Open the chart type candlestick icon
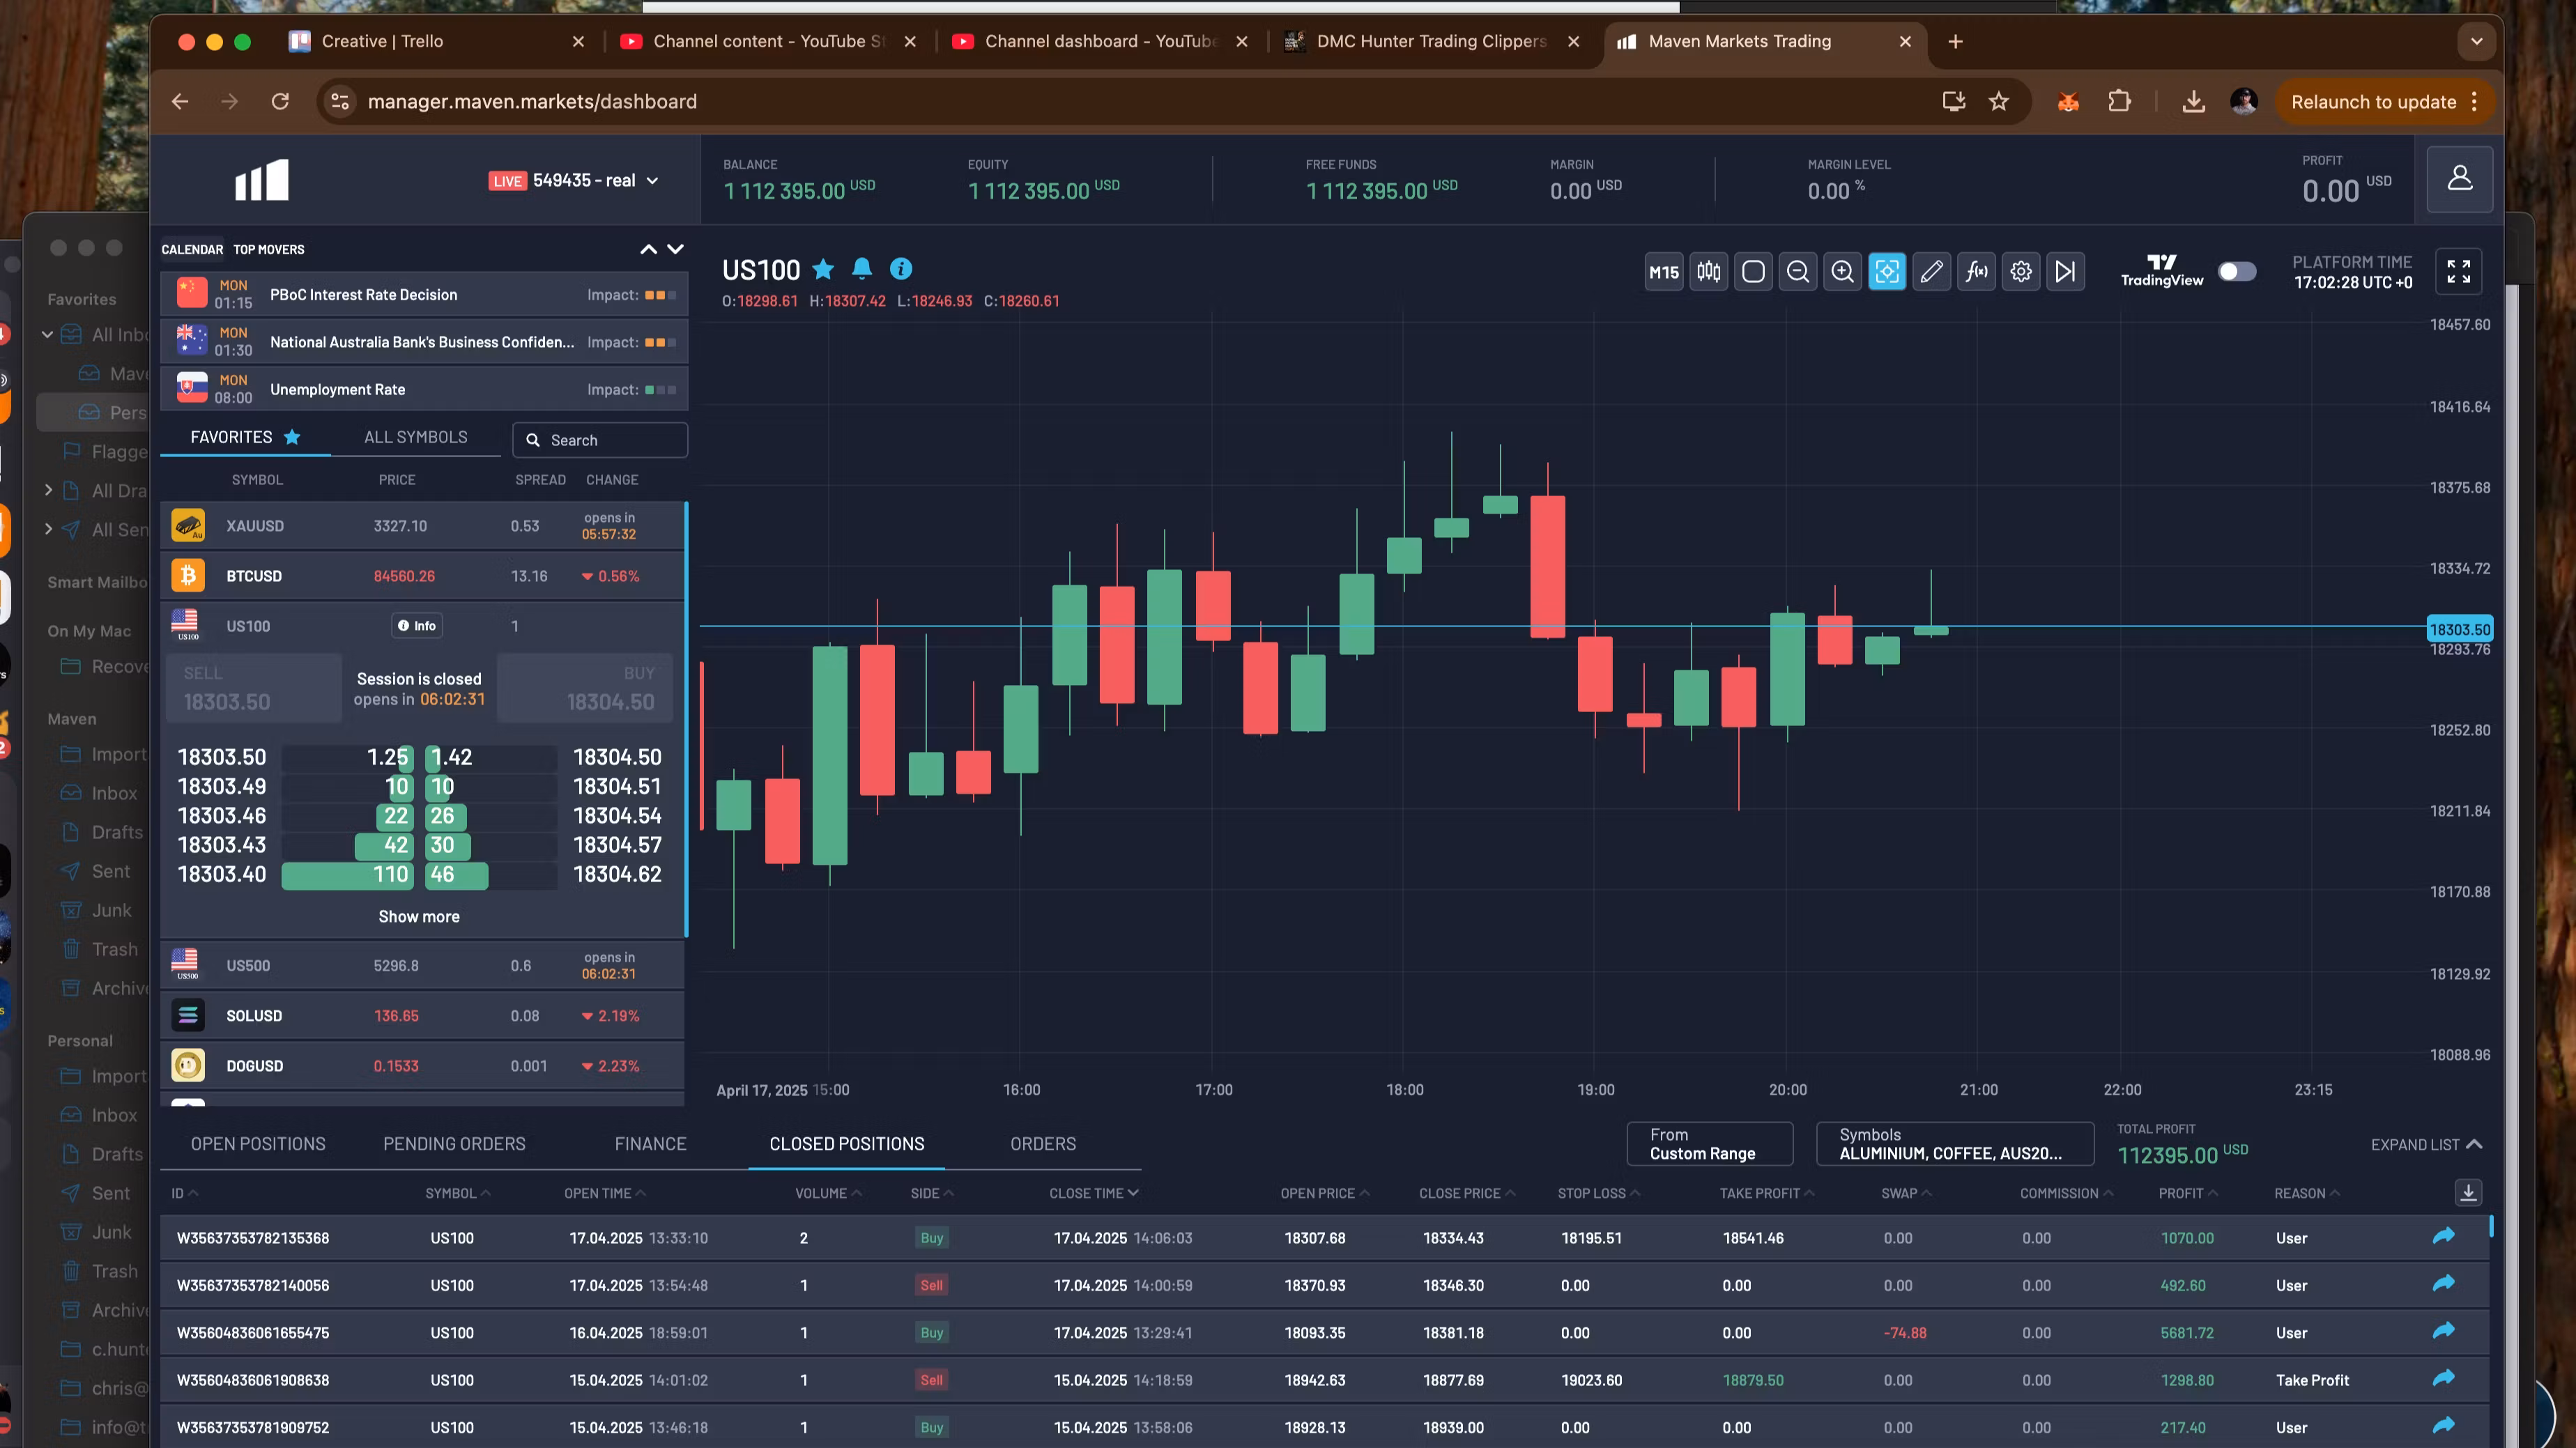The height and width of the screenshot is (1448, 2576). tap(1708, 271)
